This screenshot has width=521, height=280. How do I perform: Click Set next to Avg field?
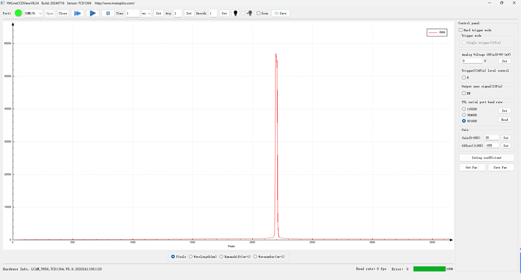pos(189,13)
